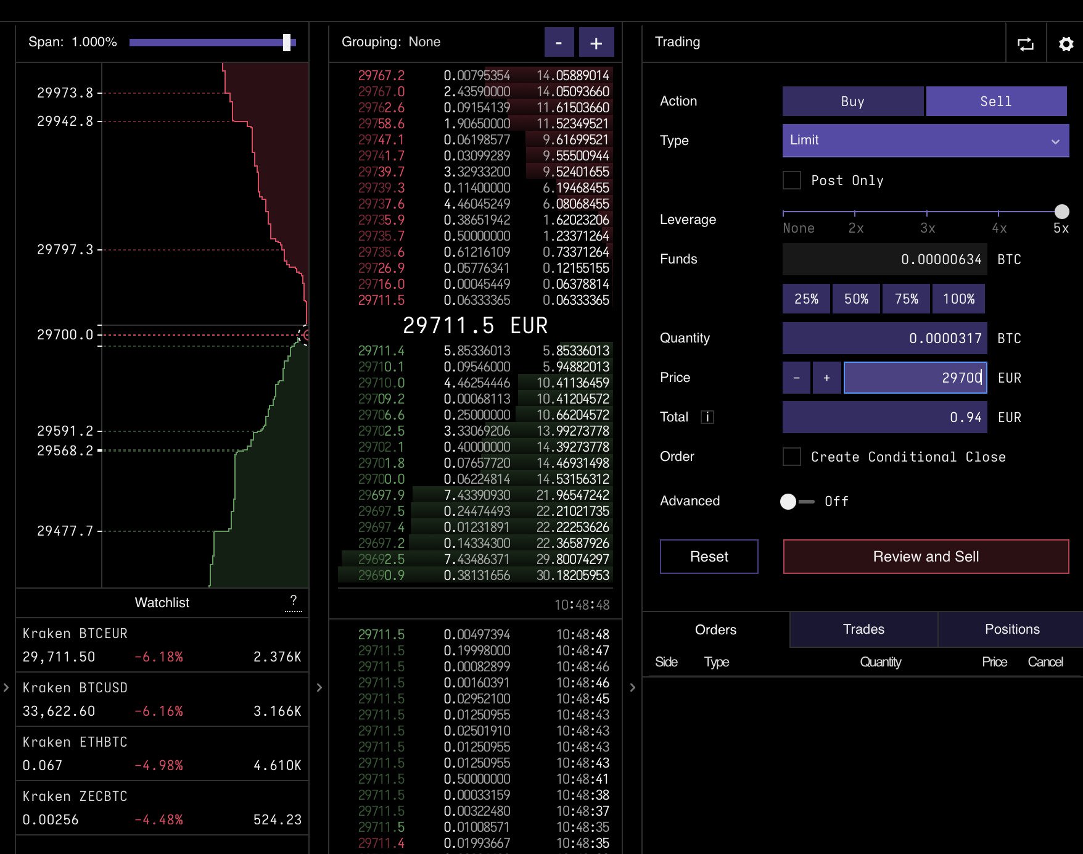Switch to the Orders tab
Image resolution: width=1083 pixels, height=854 pixels.
tap(715, 629)
